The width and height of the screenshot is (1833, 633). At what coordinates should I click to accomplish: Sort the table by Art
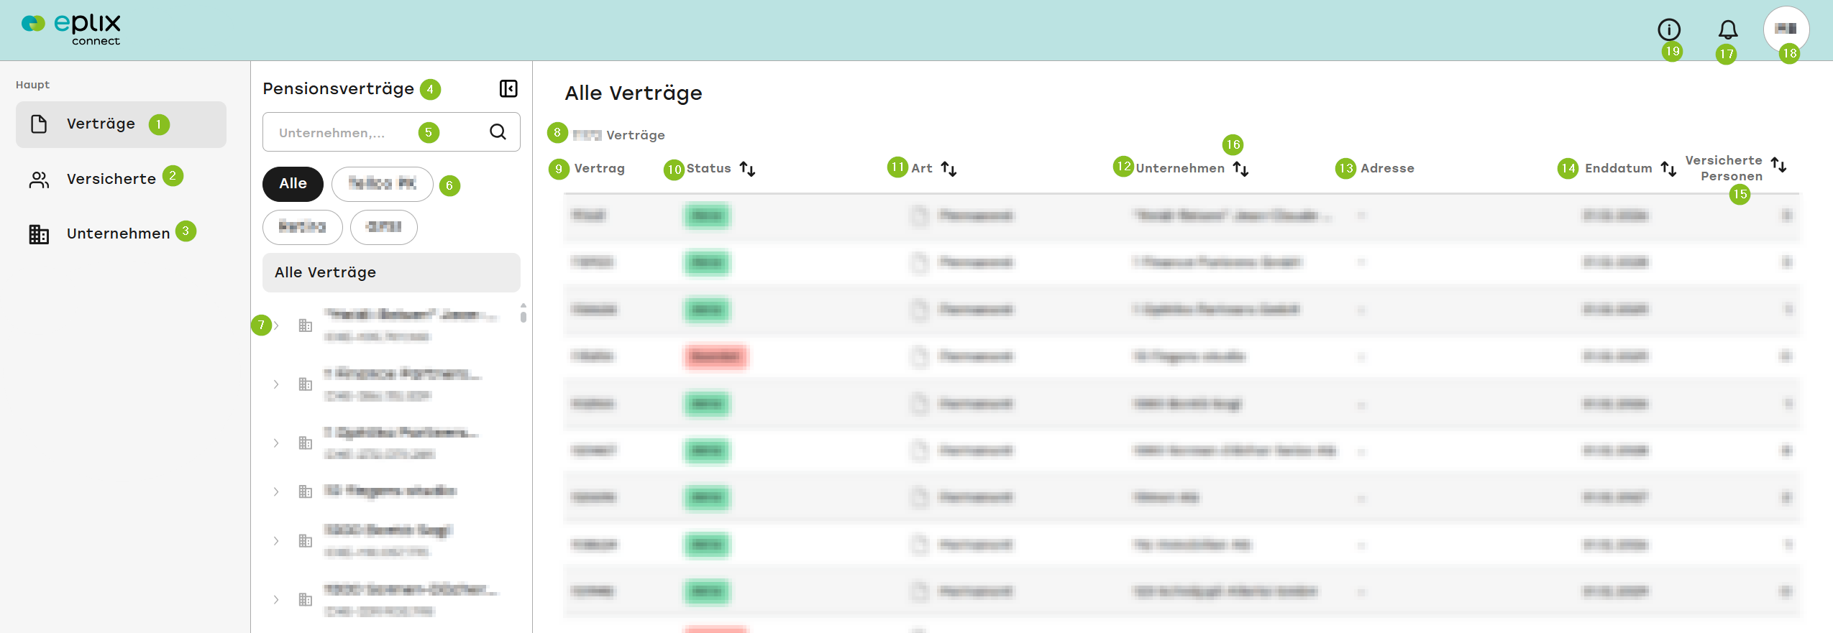click(x=949, y=169)
